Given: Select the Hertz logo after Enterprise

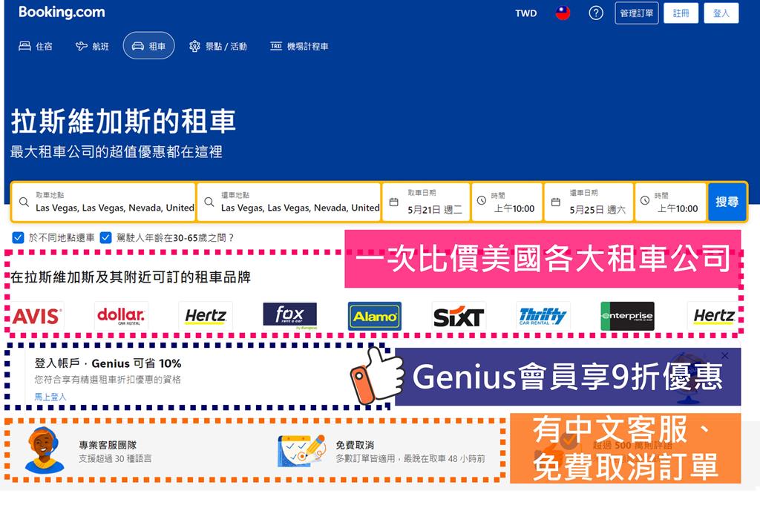Looking at the screenshot, I should point(714,316).
